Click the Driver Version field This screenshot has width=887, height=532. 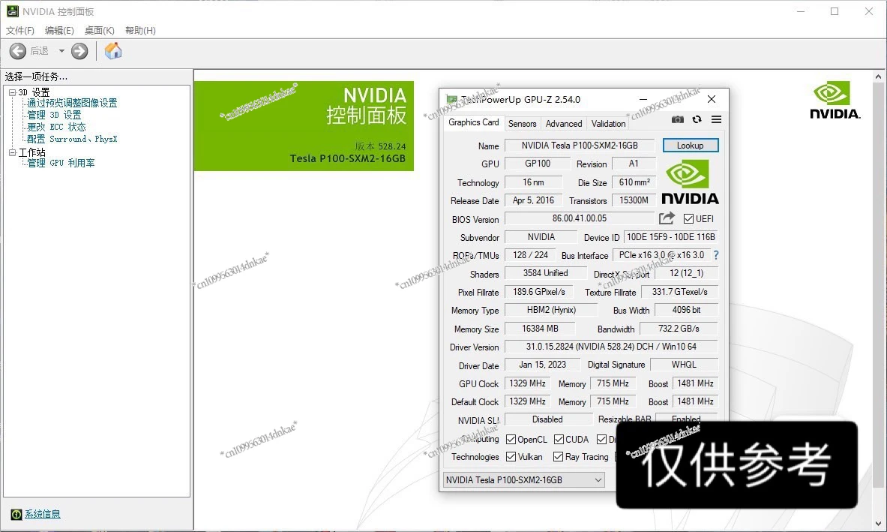[611, 347]
